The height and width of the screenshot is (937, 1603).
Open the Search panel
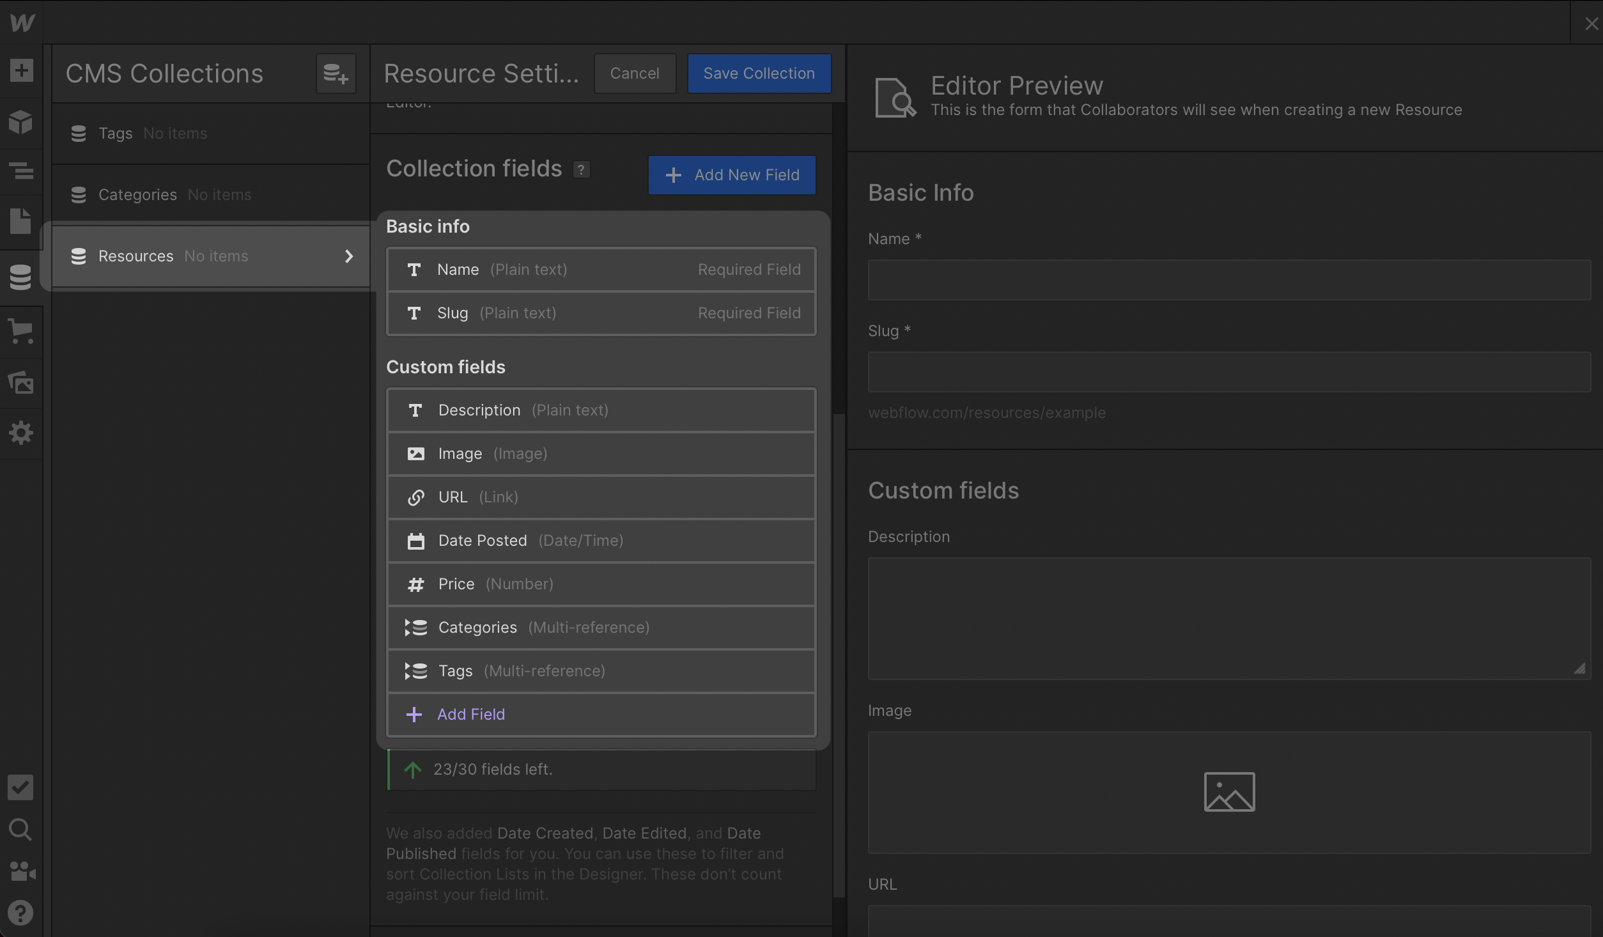pyautogui.click(x=21, y=830)
